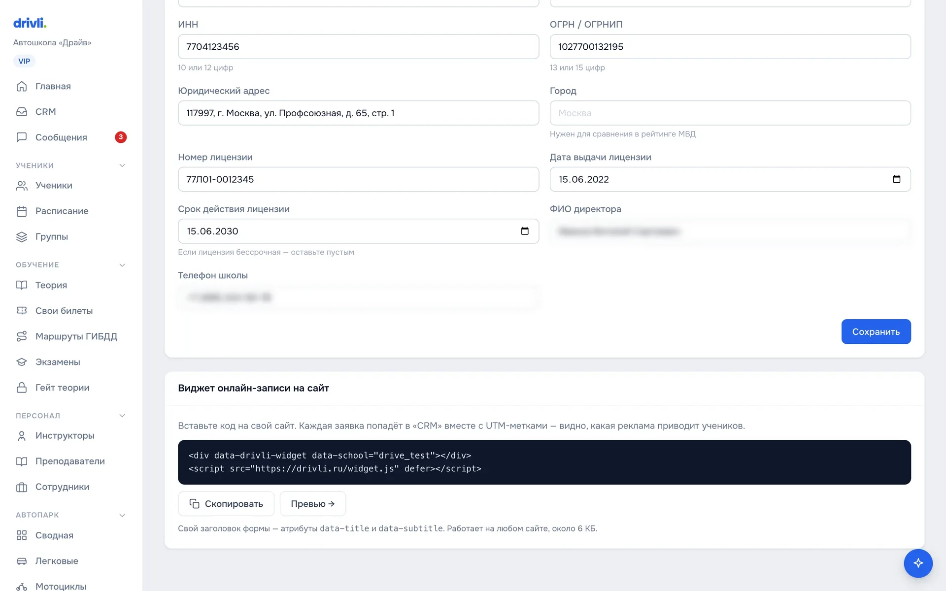
Task: Click the Сотрудники briefcase icon
Action: coord(22,487)
